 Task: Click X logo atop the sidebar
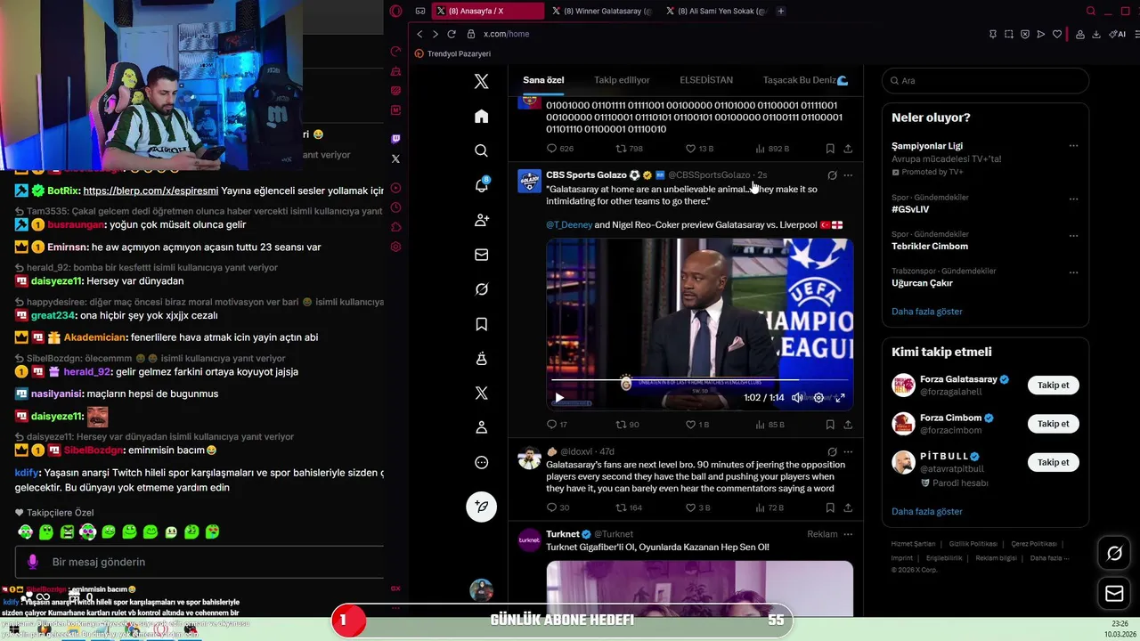coord(481,81)
